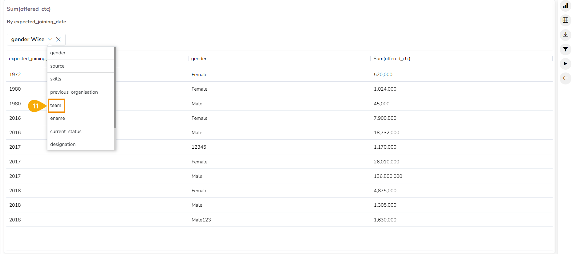Screen dimensions: 572x254
Task: Pick gender option at top of list
Action: tap(58, 53)
